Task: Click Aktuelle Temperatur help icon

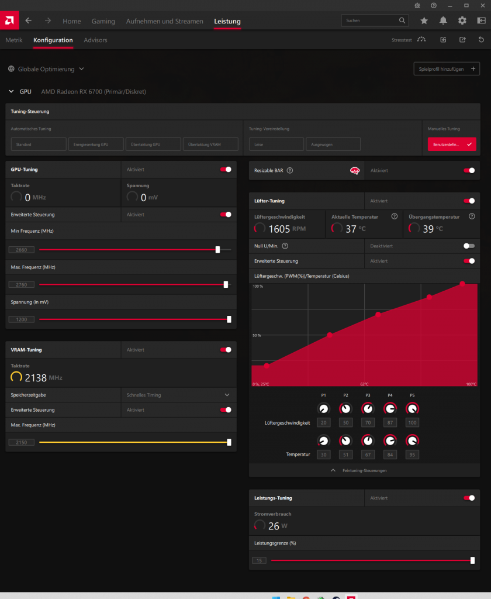Action: (395, 216)
